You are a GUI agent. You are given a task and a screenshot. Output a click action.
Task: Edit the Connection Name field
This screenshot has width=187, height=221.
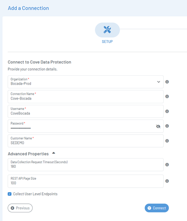[x=86, y=97]
